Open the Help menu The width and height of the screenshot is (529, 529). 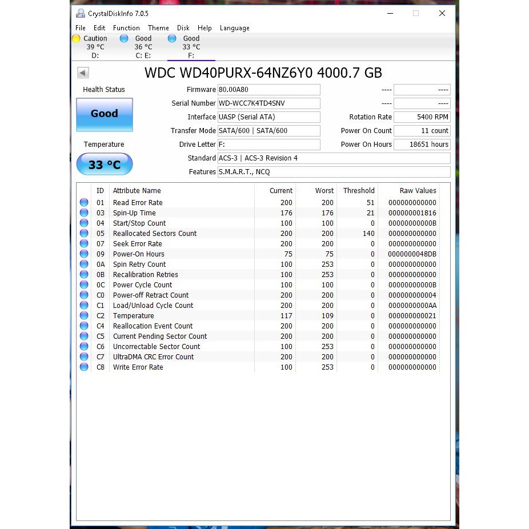pyautogui.click(x=205, y=27)
